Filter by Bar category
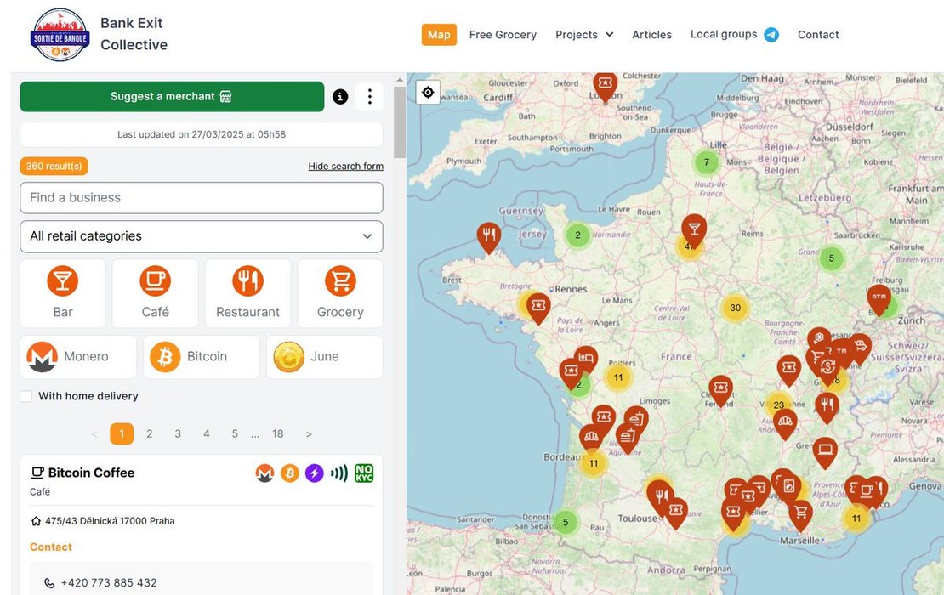944x595 pixels. 63,293
